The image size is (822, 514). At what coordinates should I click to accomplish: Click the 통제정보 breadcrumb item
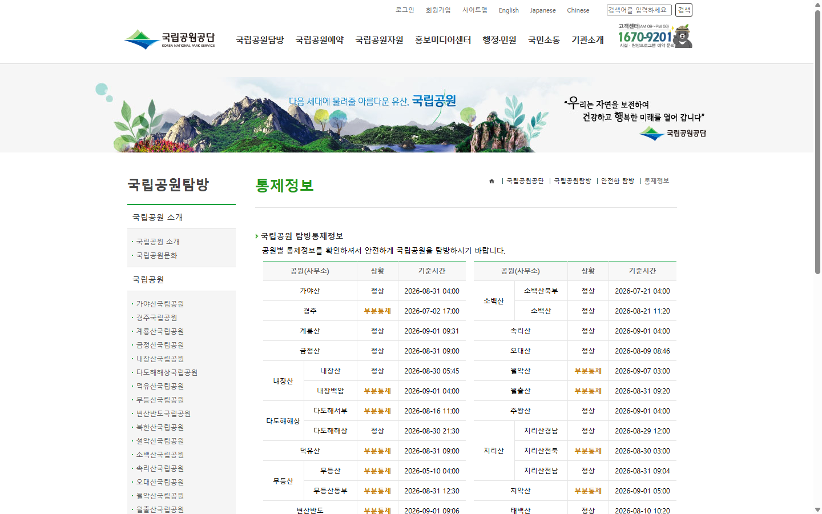656,181
